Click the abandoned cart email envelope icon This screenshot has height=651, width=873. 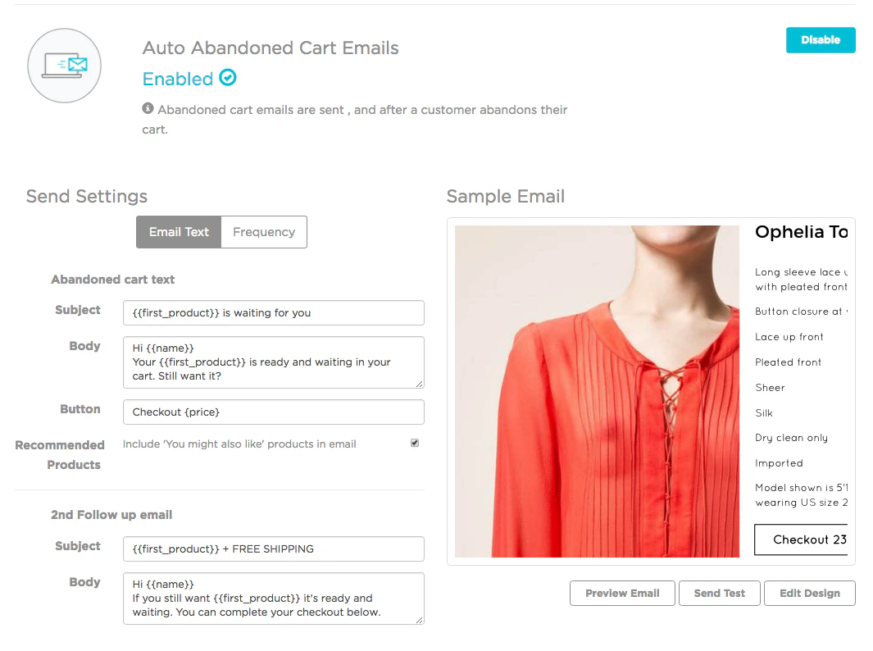(64, 65)
